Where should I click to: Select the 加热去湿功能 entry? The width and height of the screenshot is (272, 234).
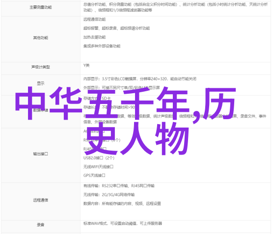pos(95,37)
